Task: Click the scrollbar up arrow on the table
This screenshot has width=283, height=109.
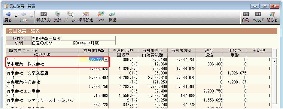Action: click(x=274, y=62)
